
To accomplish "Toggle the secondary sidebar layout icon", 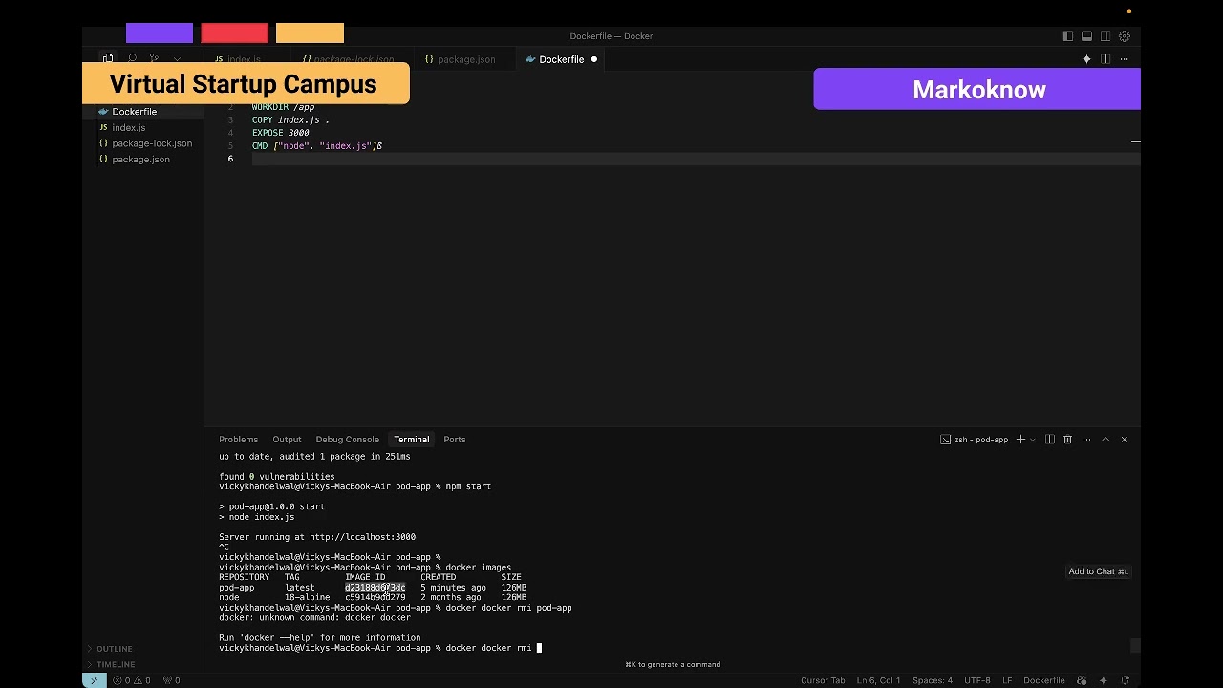I will (1105, 36).
